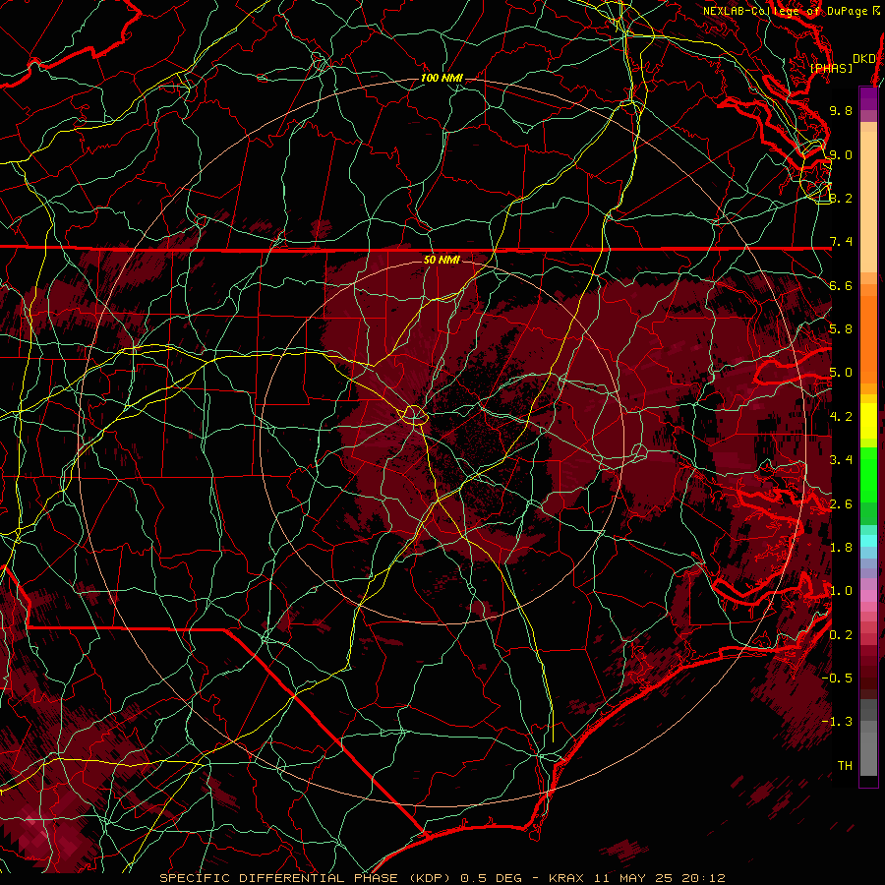Viewport: 885px width, 885px height.
Task: Click the 50 NMI range ring label
Action: pos(442,260)
